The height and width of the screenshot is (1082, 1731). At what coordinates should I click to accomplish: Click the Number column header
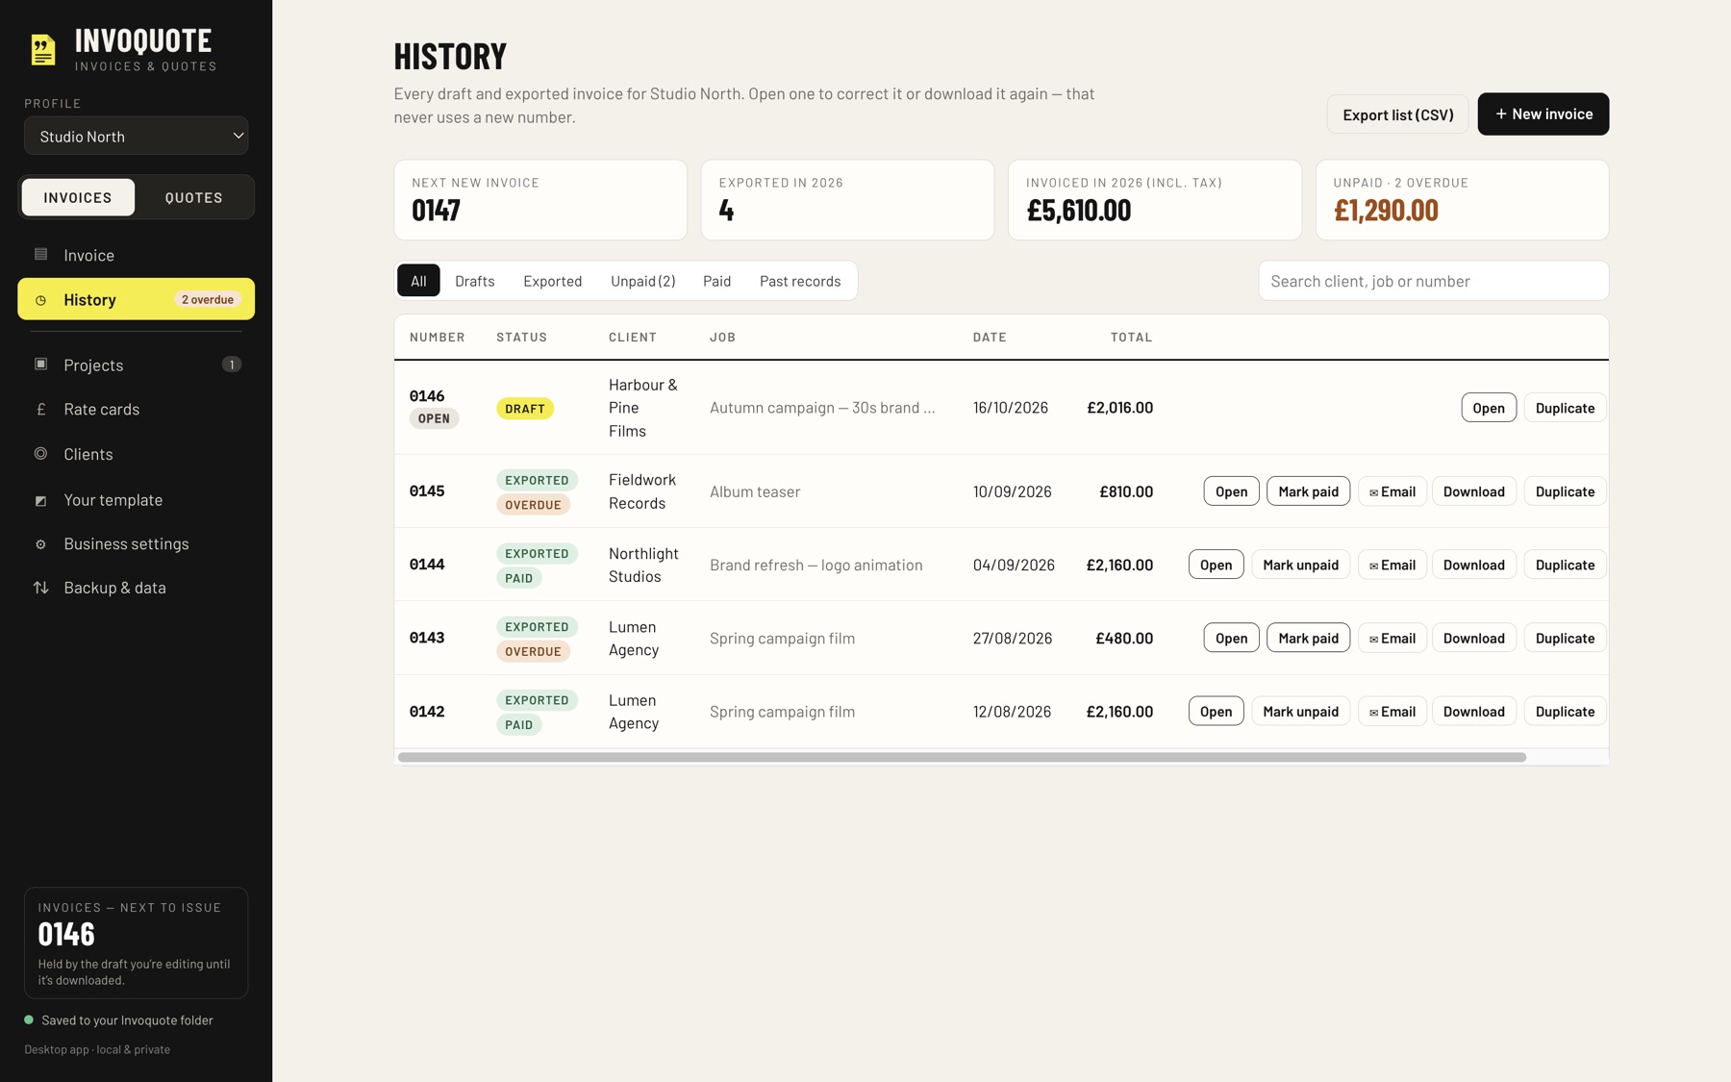(x=438, y=338)
